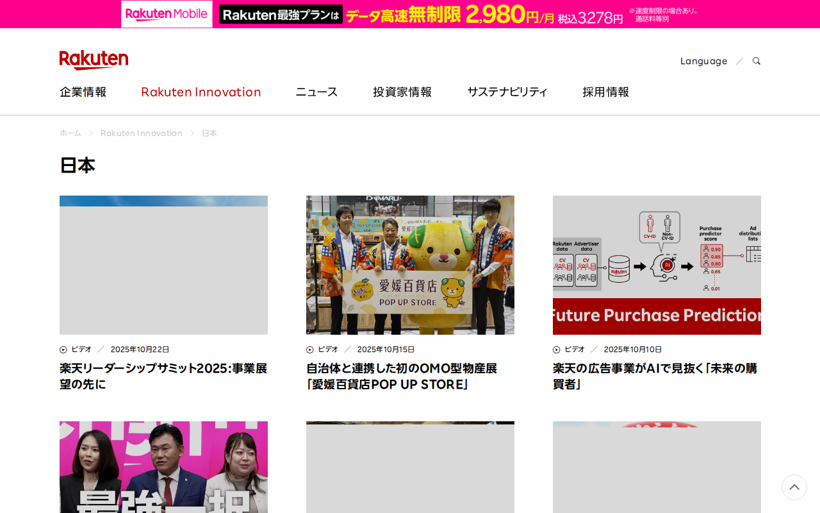Screen dimensions: 820x513
Task: Open the Future Purchase Prediction thumbnail
Action: tap(657, 265)
